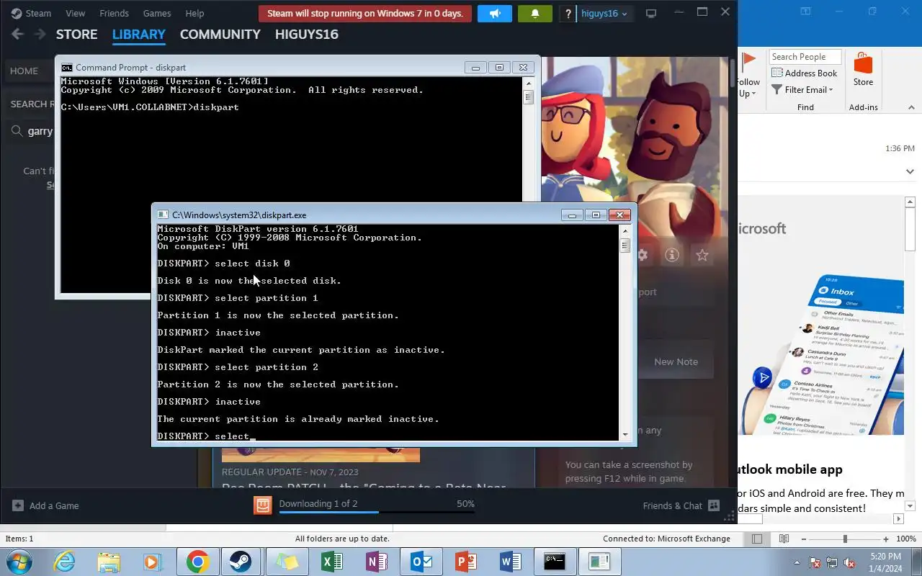Click the Outlook reading pane scroll down arrow
922x576 pixels.
pos(910,505)
